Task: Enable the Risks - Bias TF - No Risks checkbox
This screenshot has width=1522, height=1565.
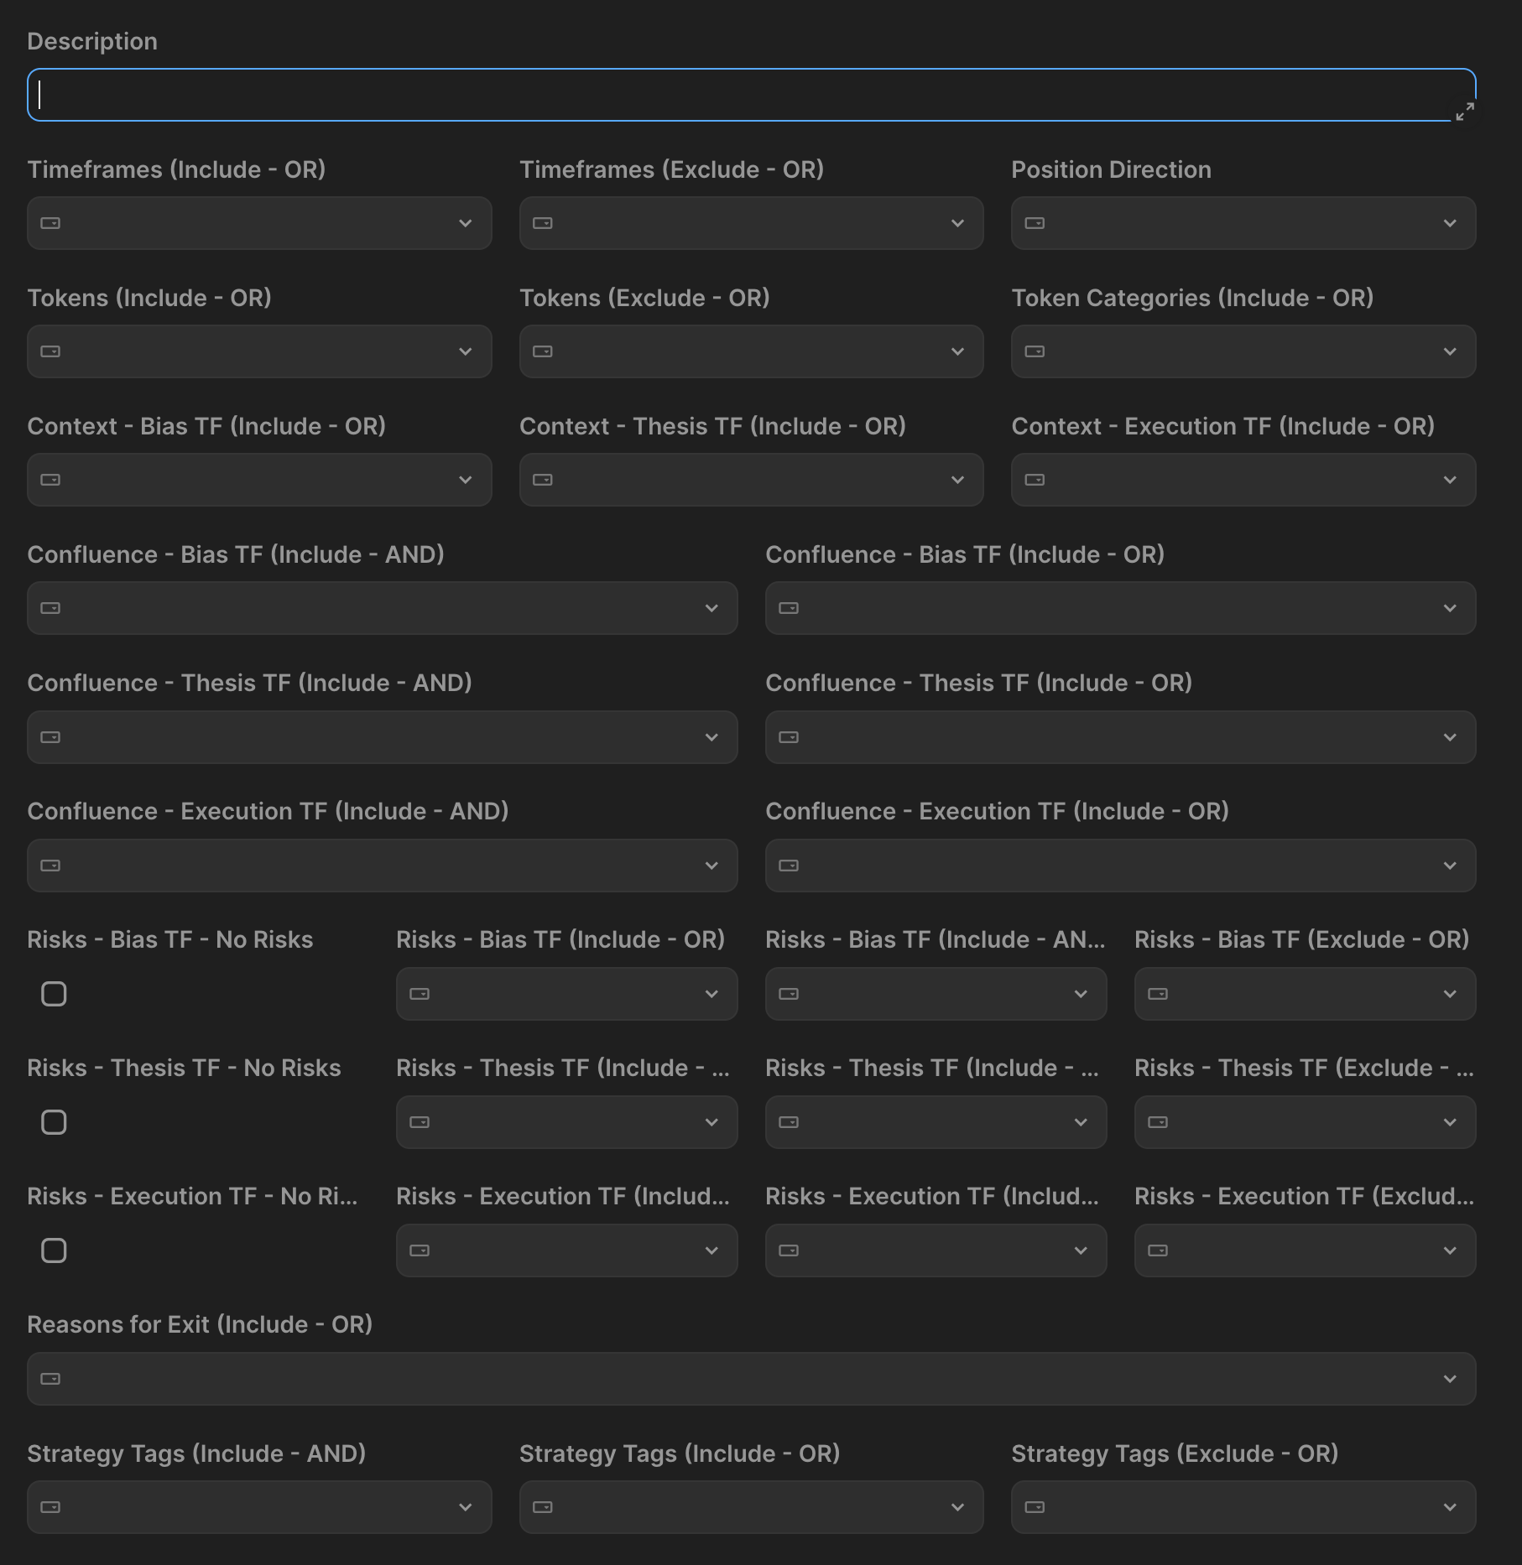Action: point(54,994)
